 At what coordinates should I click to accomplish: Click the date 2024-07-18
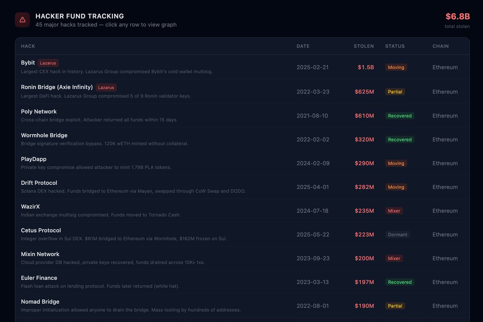313,211
